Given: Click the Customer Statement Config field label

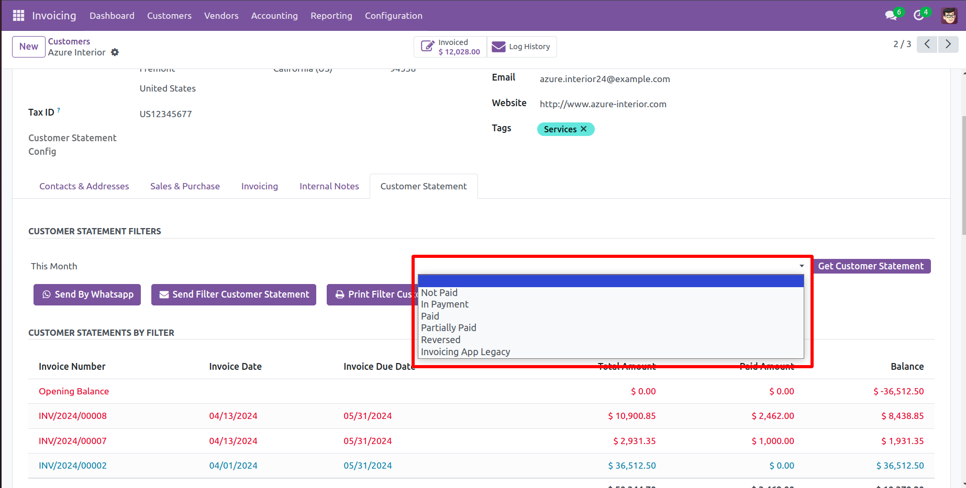Looking at the screenshot, I should tap(72, 145).
